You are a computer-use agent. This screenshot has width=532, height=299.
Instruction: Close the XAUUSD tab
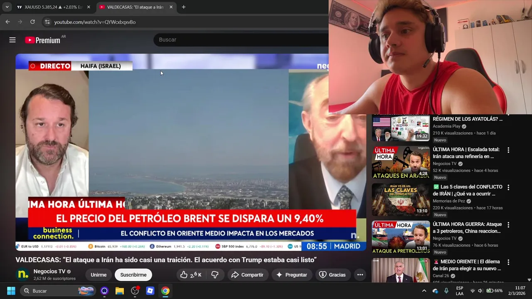[89, 7]
